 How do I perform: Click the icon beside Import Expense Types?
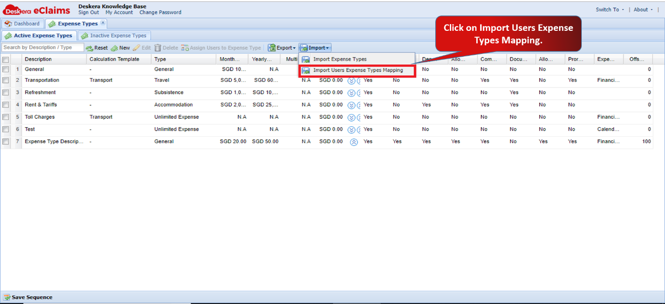(x=306, y=59)
